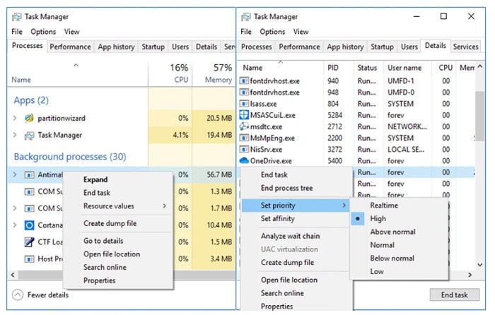Click the OneDrive.exe cloud icon
Screen dimensions: 495x315
pos(244,161)
